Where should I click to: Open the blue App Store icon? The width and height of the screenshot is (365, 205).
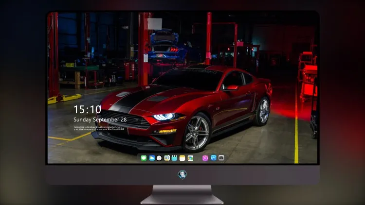click(214, 158)
